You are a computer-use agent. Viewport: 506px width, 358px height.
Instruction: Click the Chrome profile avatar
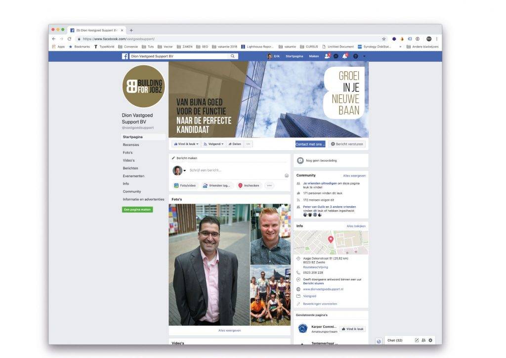[x=429, y=39]
